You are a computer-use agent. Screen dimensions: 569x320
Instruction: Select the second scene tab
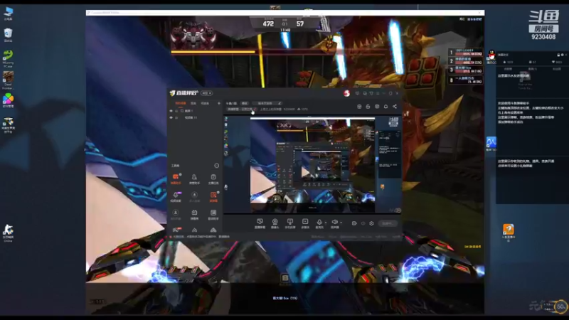pyautogui.click(x=193, y=103)
